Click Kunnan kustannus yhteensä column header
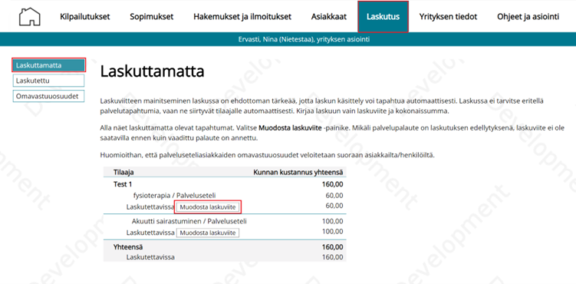Screen dimensions: 576x284 tap(298, 172)
